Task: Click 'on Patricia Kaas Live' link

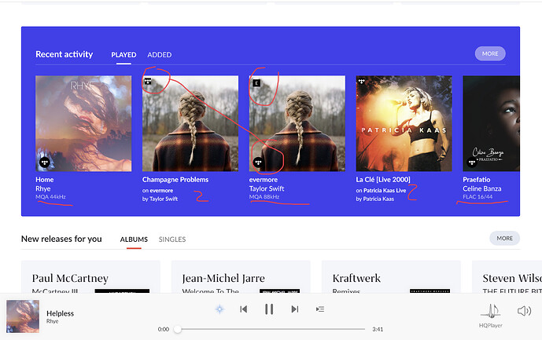Action: tap(381, 191)
